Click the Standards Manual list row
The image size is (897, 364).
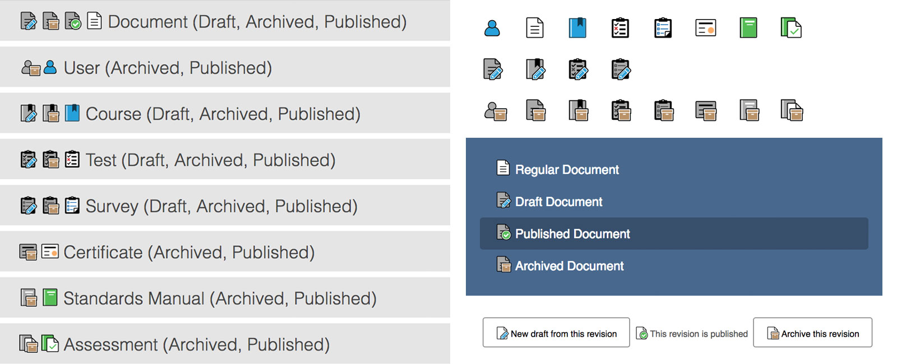click(224, 298)
